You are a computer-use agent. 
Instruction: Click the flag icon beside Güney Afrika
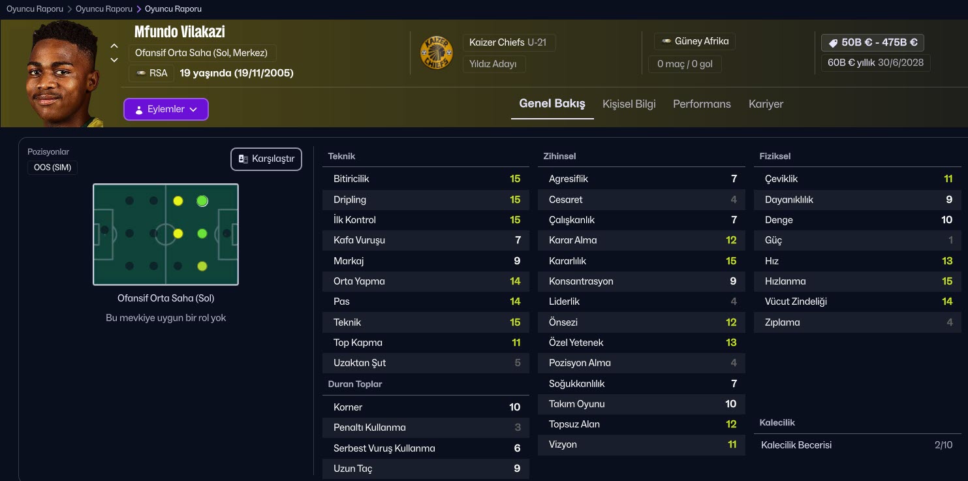click(666, 41)
